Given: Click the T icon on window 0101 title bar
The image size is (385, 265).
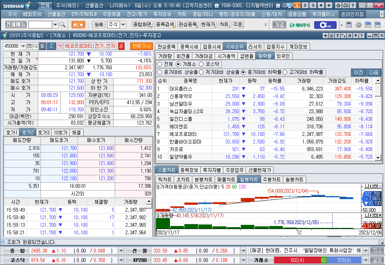Looking at the screenshot, I should pyautogui.click(x=338, y=36).
